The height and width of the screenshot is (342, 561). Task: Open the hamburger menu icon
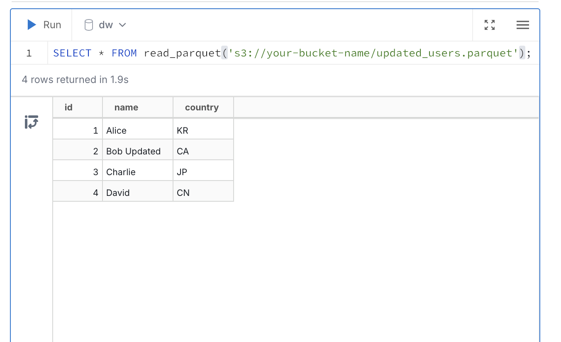pyautogui.click(x=522, y=25)
